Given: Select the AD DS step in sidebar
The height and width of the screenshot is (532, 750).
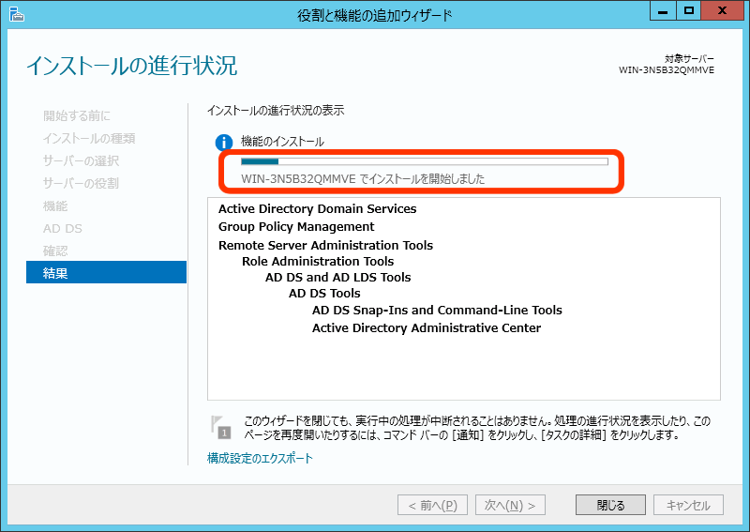Looking at the screenshot, I should 63,228.
